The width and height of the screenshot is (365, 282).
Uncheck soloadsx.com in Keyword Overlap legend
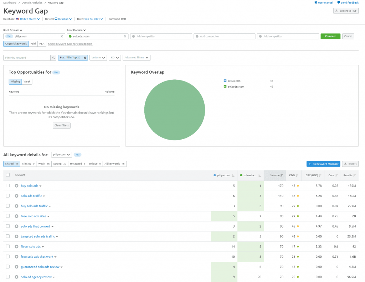[x=225, y=87]
